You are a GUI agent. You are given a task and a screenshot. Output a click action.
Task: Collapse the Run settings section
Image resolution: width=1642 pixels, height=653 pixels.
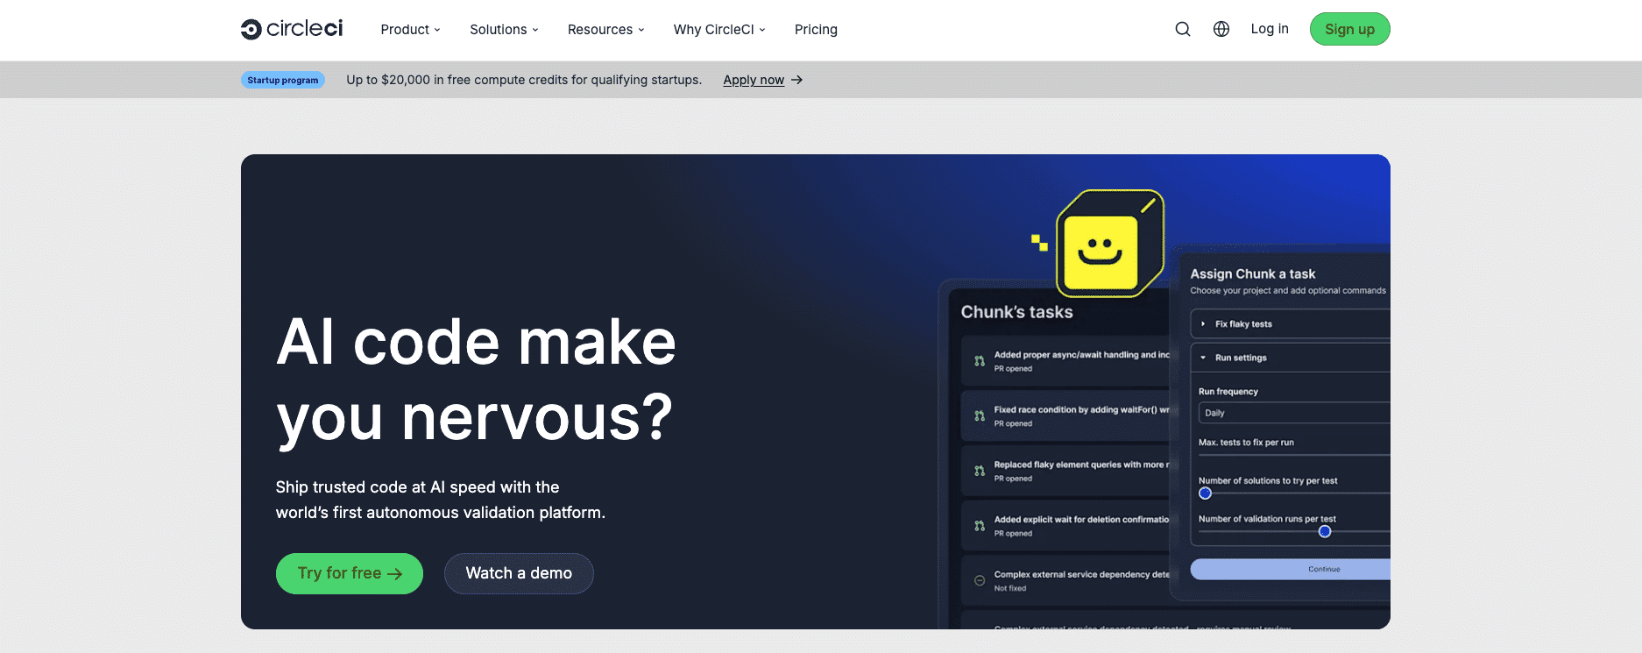(1290, 358)
